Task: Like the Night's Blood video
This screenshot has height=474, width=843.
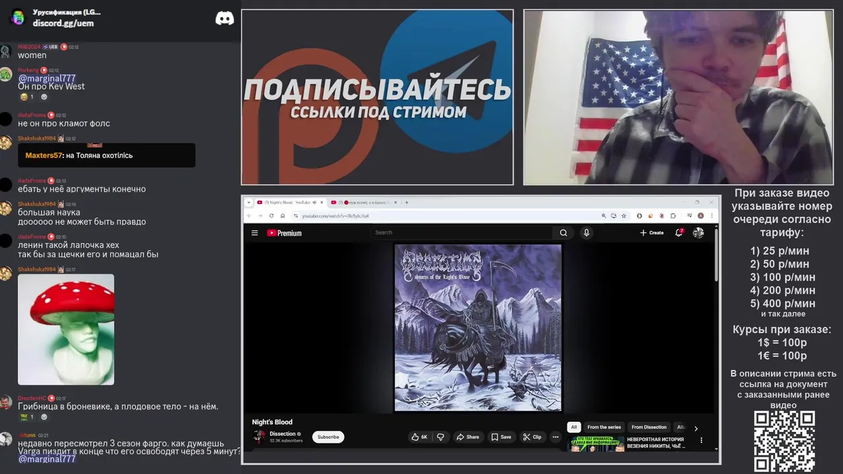Action: click(x=420, y=437)
